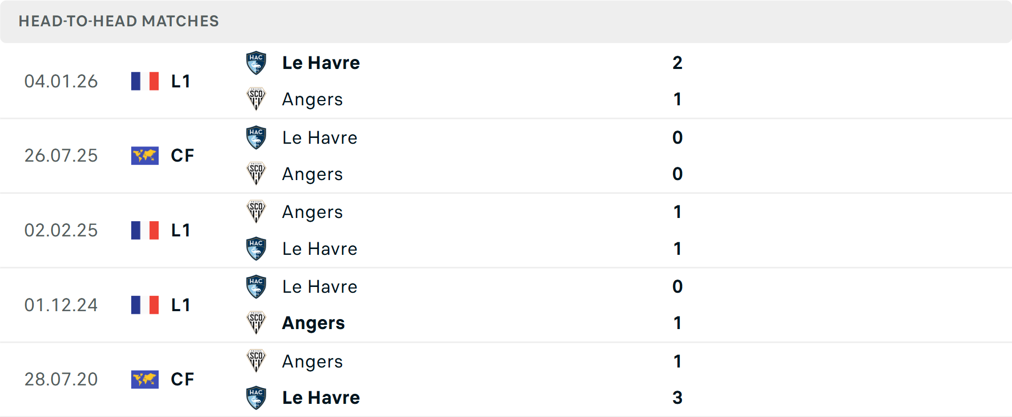Click the French flag next to 04.01.26

[144, 81]
